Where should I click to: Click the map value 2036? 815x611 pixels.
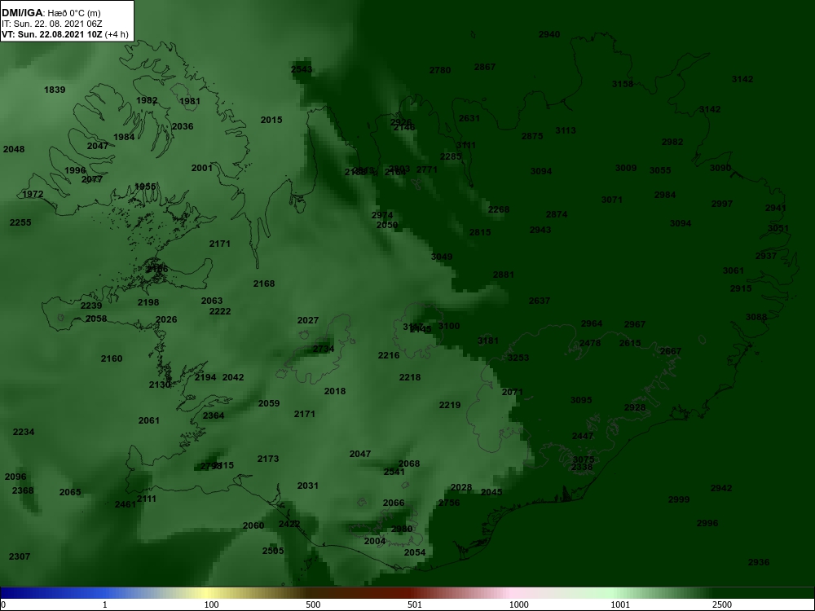tap(183, 126)
